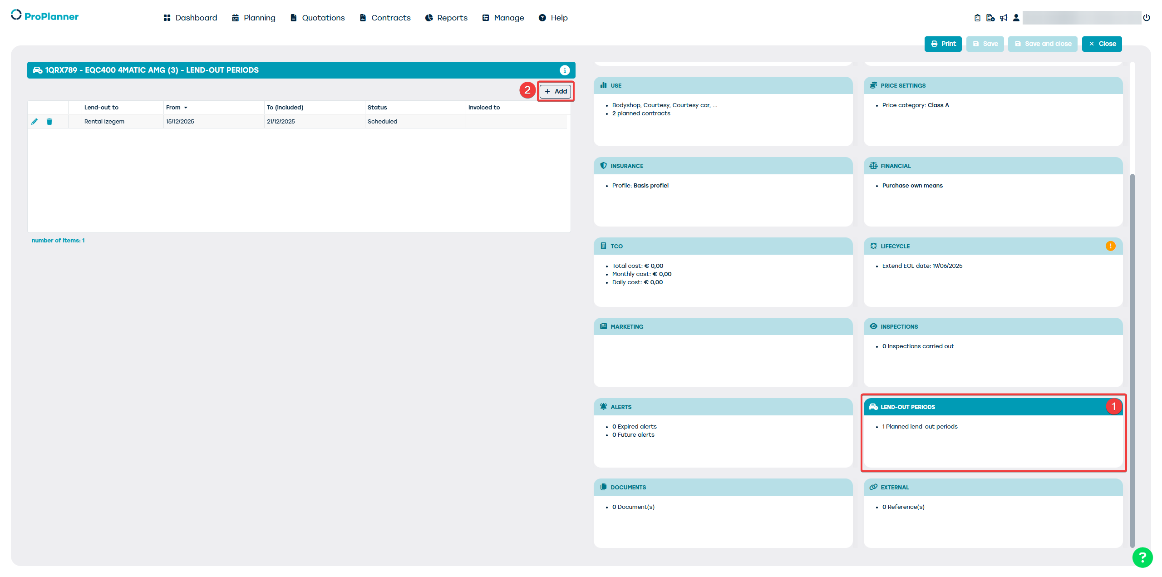
Task: Click the Print button
Action: (943, 44)
